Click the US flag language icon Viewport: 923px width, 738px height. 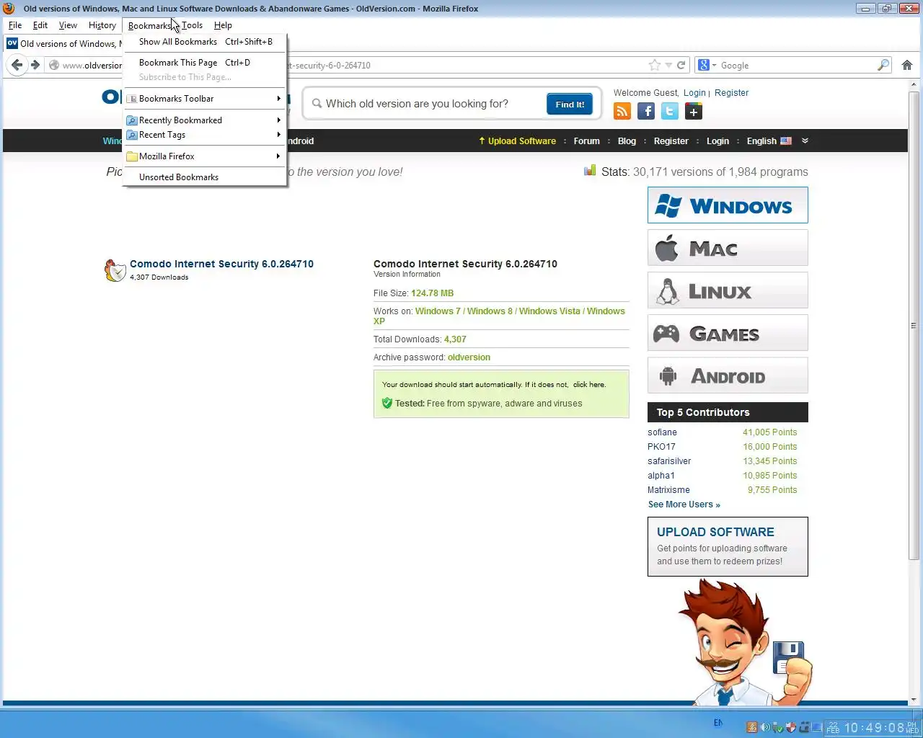click(786, 141)
